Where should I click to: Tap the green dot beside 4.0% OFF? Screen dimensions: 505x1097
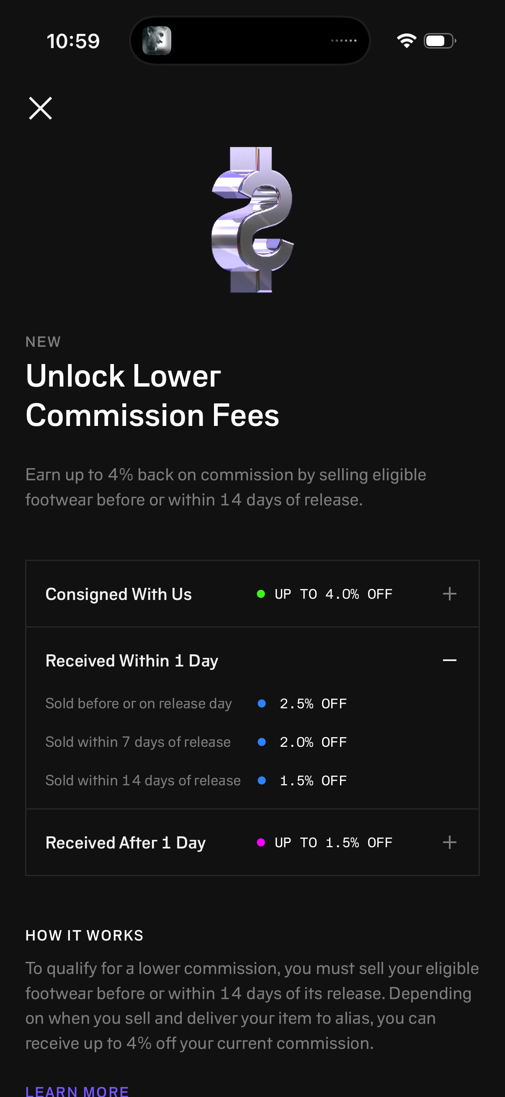coord(261,594)
